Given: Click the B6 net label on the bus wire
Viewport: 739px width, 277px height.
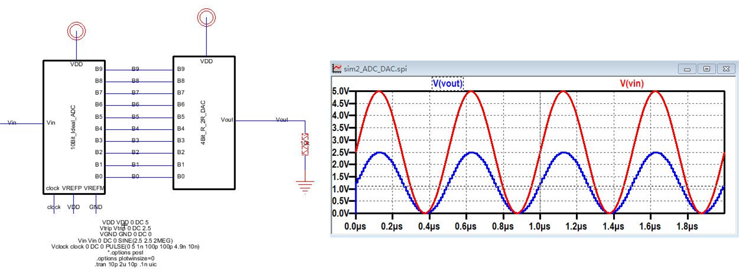Looking at the screenshot, I should pos(135,105).
